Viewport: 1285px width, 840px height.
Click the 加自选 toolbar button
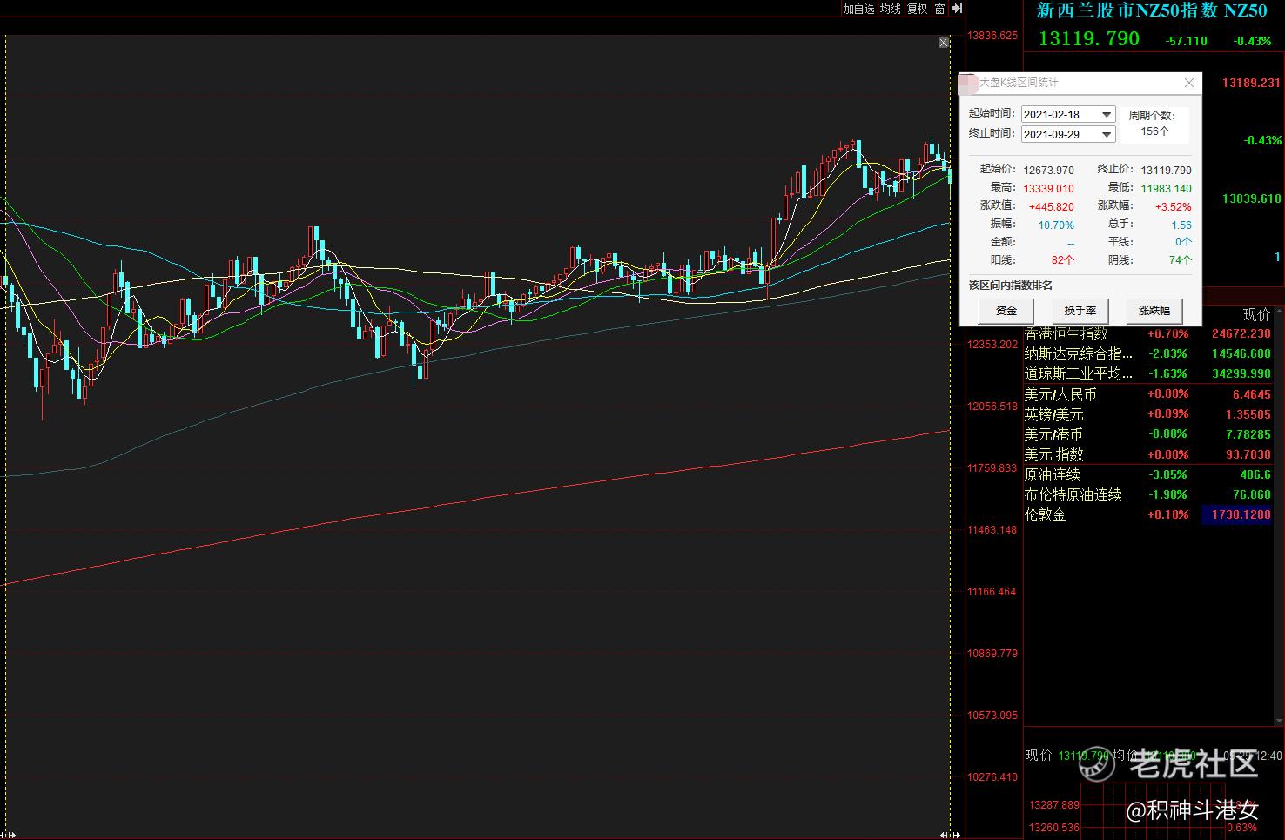[858, 9]
